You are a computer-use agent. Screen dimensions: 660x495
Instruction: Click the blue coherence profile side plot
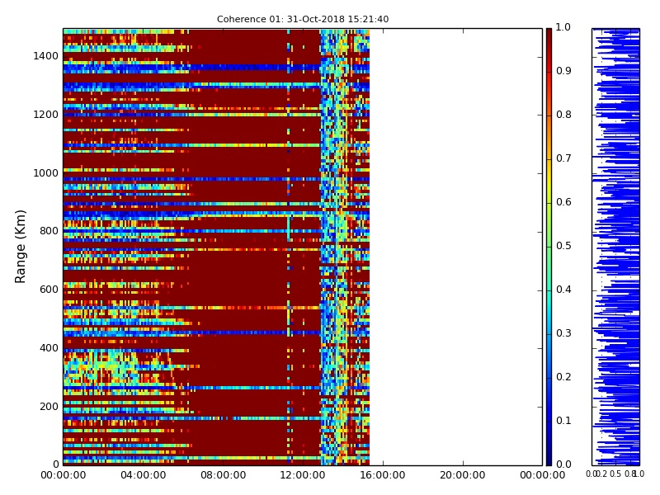tap(615, 247)
